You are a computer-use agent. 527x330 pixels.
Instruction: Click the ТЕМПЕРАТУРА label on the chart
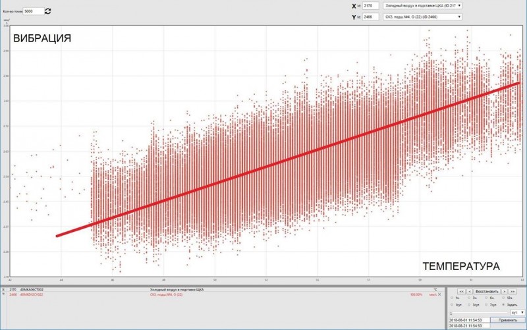(x=460, y=266)
